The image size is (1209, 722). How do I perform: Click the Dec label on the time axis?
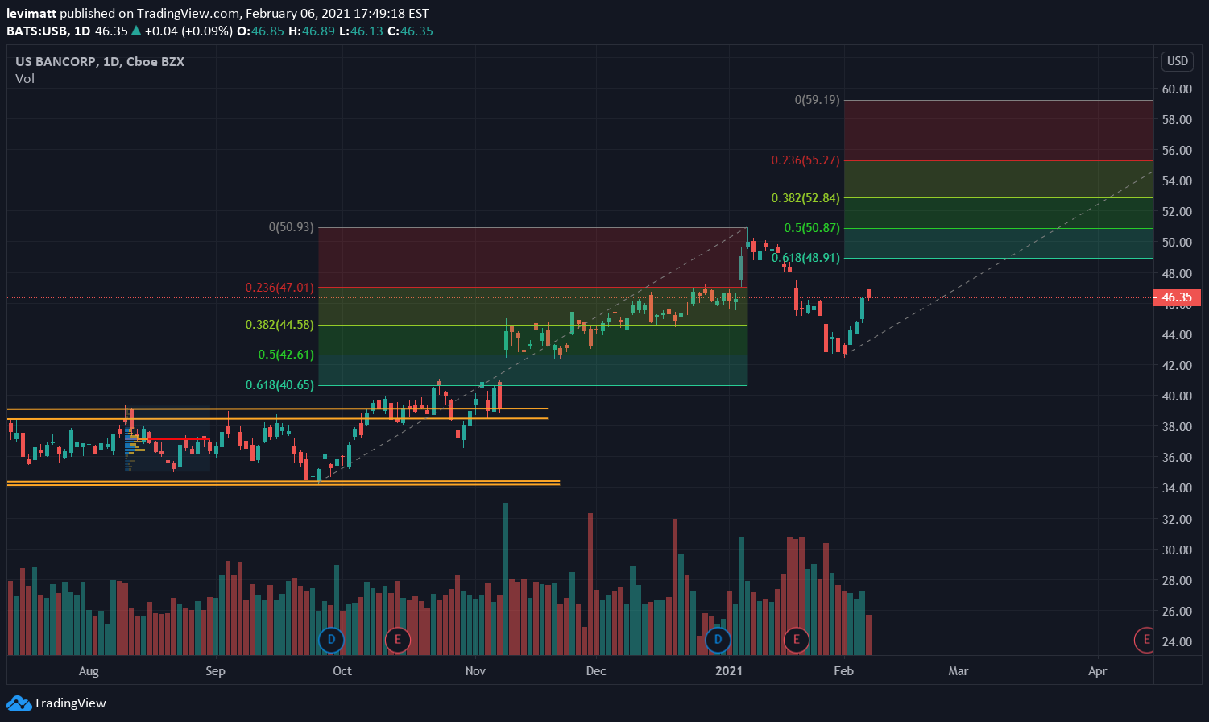tap(595, 670)
